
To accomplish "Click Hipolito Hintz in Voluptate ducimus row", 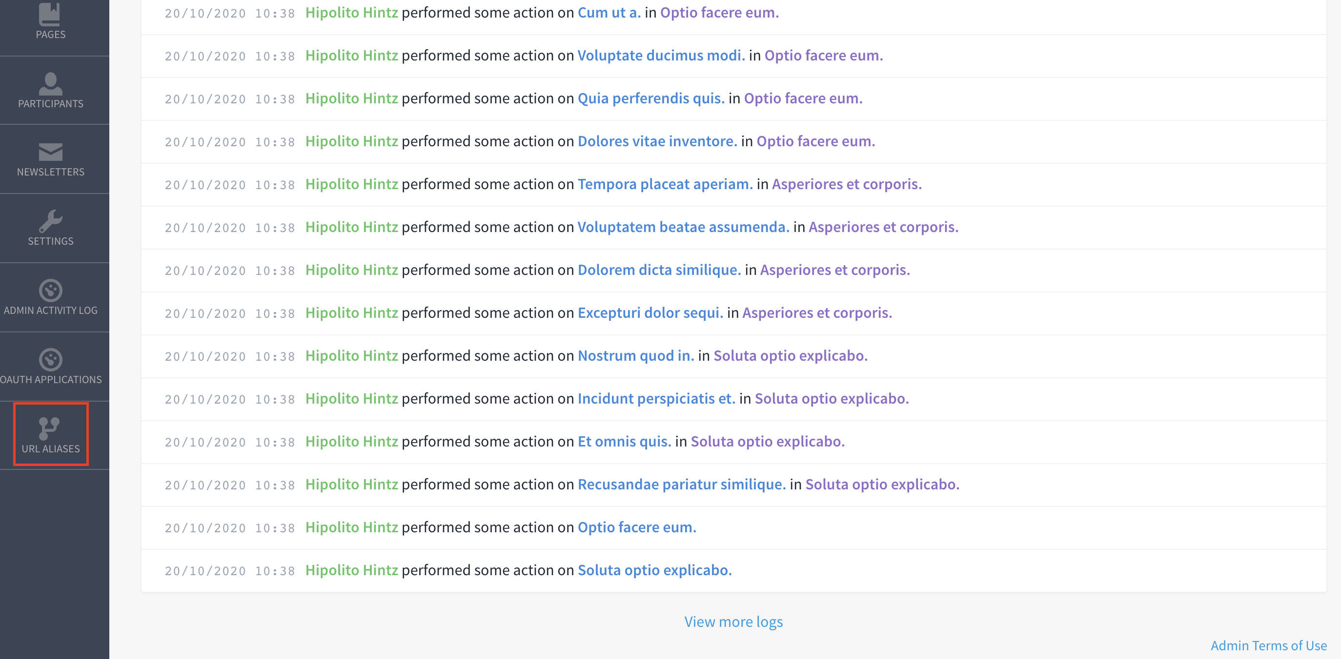I will click(x=351, y=55).
